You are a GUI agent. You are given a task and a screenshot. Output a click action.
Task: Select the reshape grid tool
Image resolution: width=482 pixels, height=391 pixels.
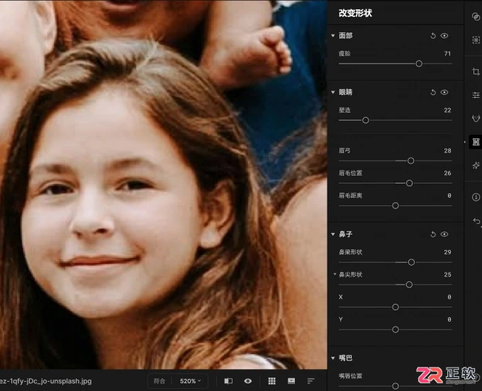pos(476,142)
